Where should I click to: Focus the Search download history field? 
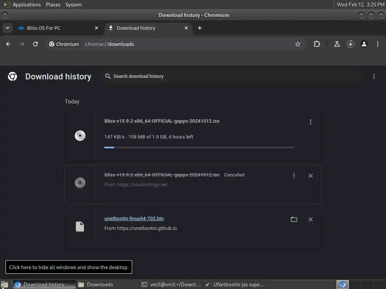(x=231, y=76)
